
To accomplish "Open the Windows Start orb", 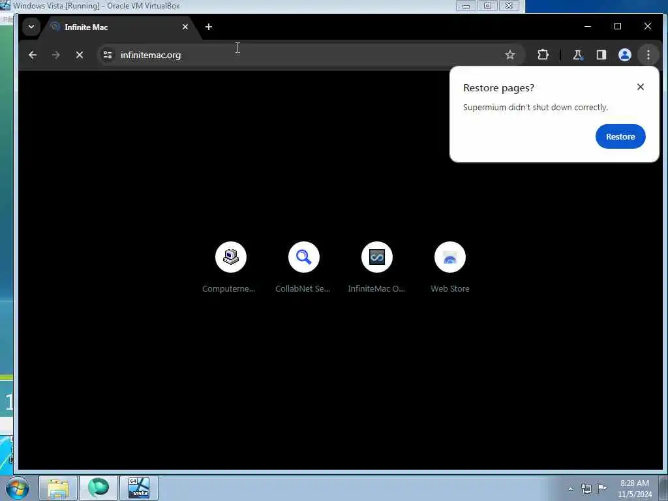I will [x=18, y=488].
